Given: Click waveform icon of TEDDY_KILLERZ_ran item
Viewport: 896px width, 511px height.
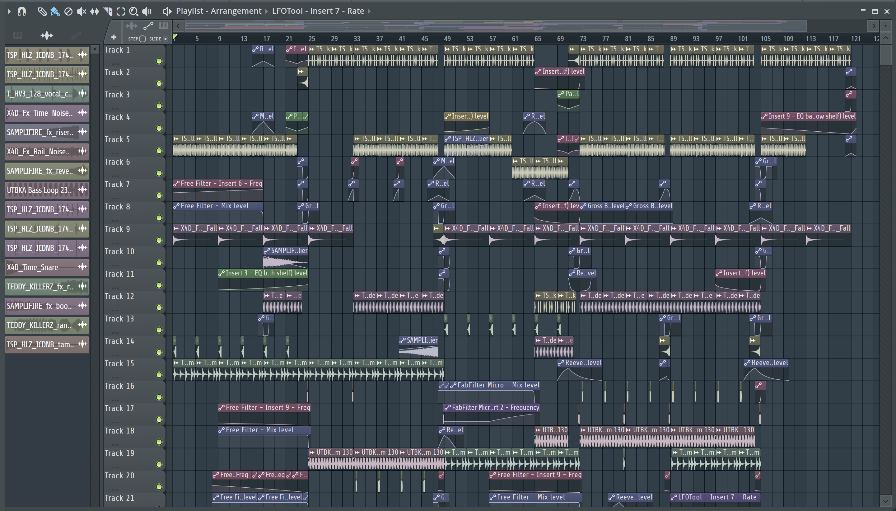Looking at the screenshot, I should [x=82, y=325].
